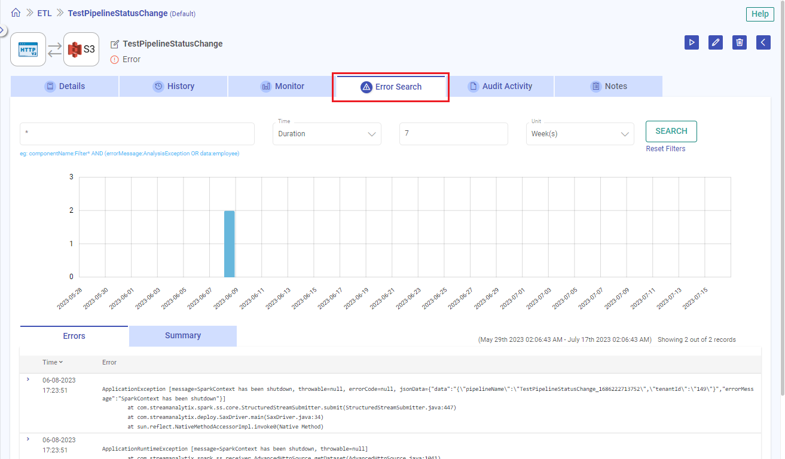The image size is (785, 459).
Task: Click the play pipeline icon button
Action: pyautogui.click(x=692, y=42)
